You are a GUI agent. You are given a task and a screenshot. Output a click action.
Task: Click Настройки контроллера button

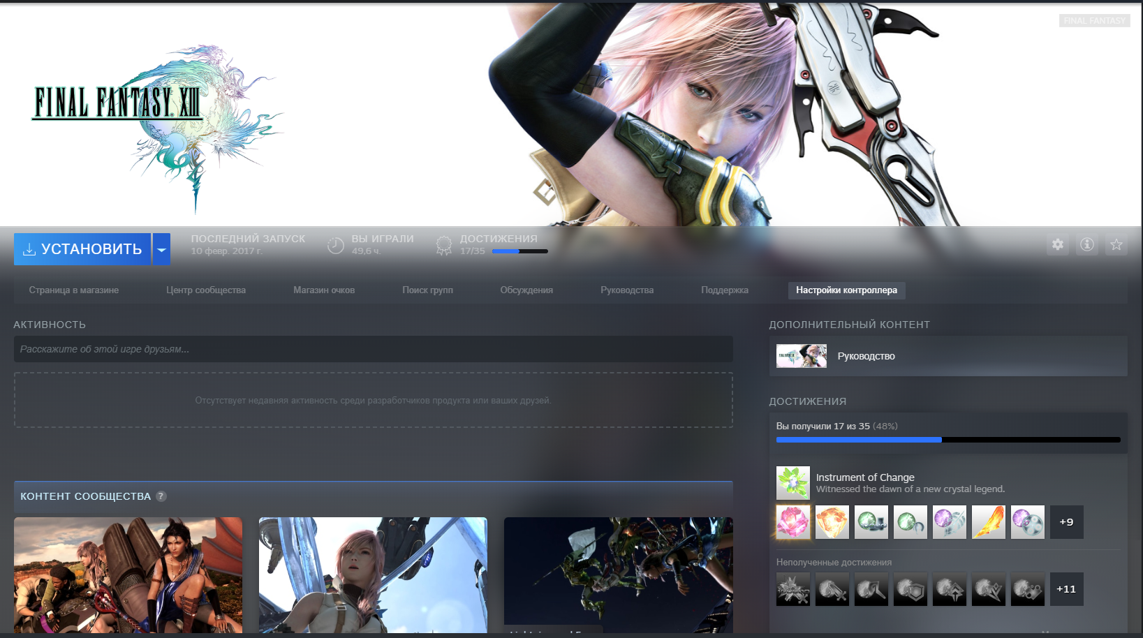pyautogui.click(x=846, y=290)
